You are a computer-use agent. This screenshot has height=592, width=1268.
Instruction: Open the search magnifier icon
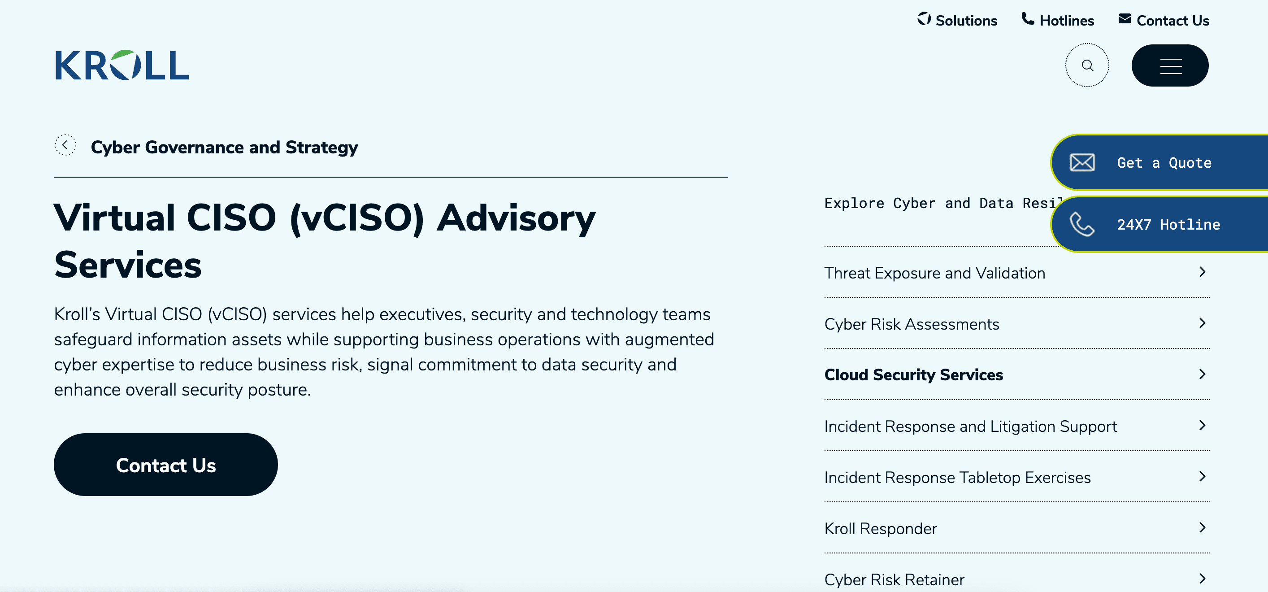pos(1087,65)
